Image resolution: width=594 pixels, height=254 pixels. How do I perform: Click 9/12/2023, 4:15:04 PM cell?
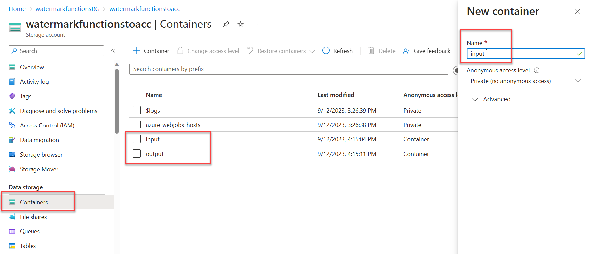(347, 139)
